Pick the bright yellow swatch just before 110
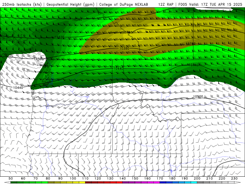Viewport: 245px width, 184px height. tap(82, 182)
